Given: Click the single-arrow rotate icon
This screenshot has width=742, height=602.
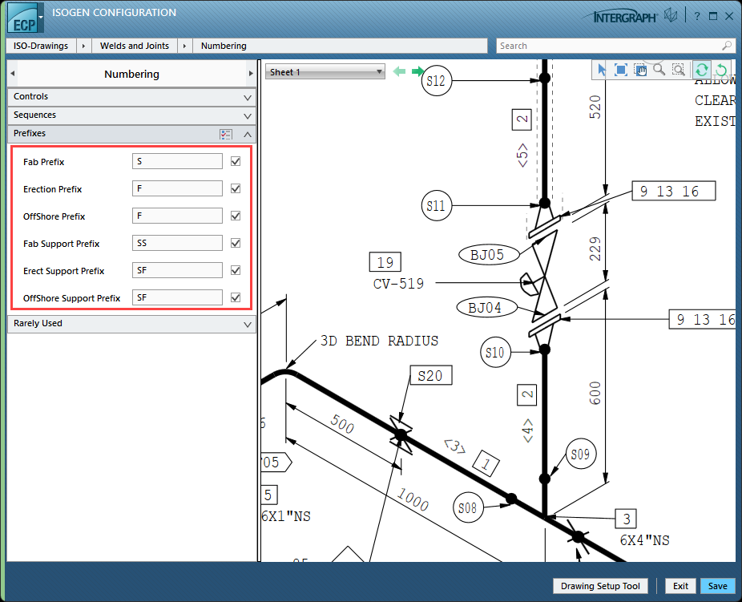Looking at the screenshot, I should point(721,71).
